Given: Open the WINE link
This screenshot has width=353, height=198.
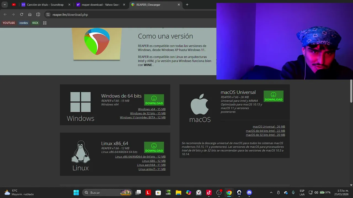Looking at the screenshot, I should coord(148,65).
